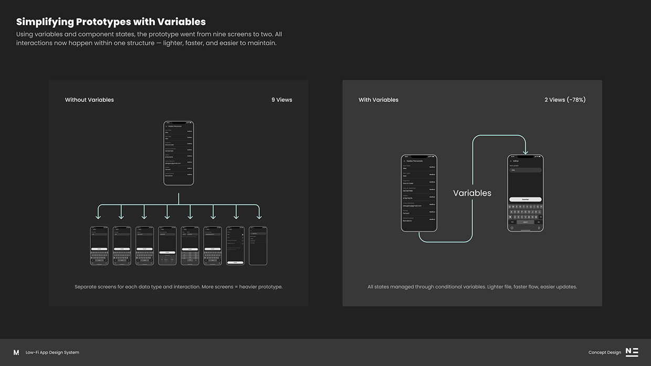Select the Editar phone in With Variables panel
Screen dimensions: 651x366
pyautogui.click(x=526, y=193)
